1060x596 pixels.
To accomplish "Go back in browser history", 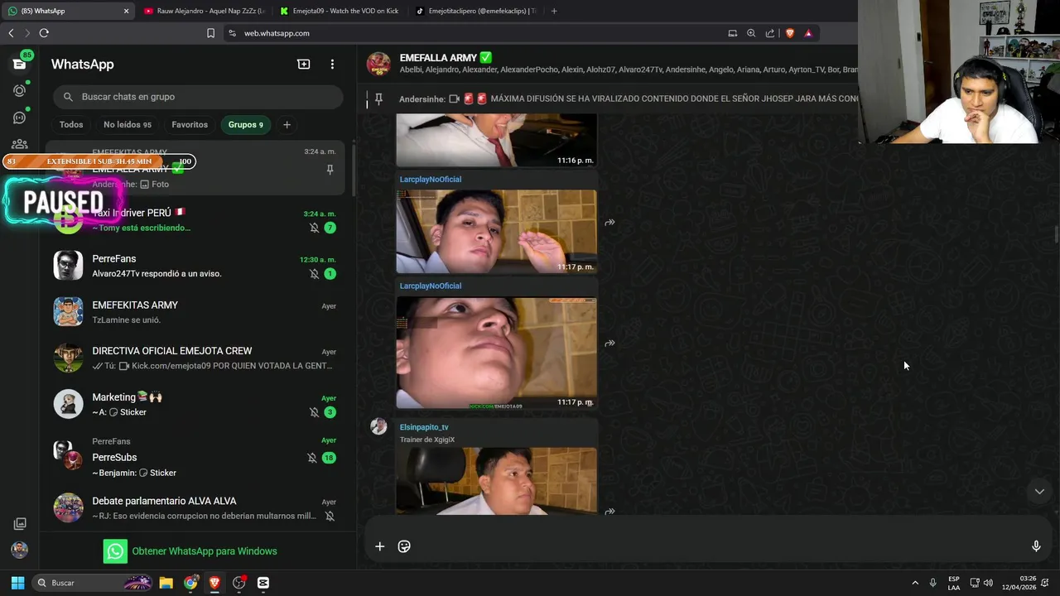I will click(x=11, y=33).
